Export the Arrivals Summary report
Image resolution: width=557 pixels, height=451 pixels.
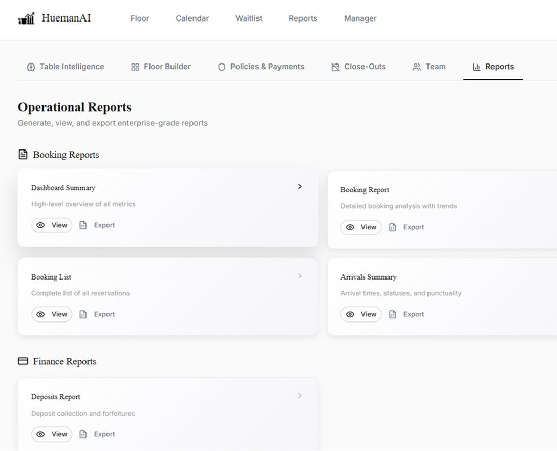[407, 314]
